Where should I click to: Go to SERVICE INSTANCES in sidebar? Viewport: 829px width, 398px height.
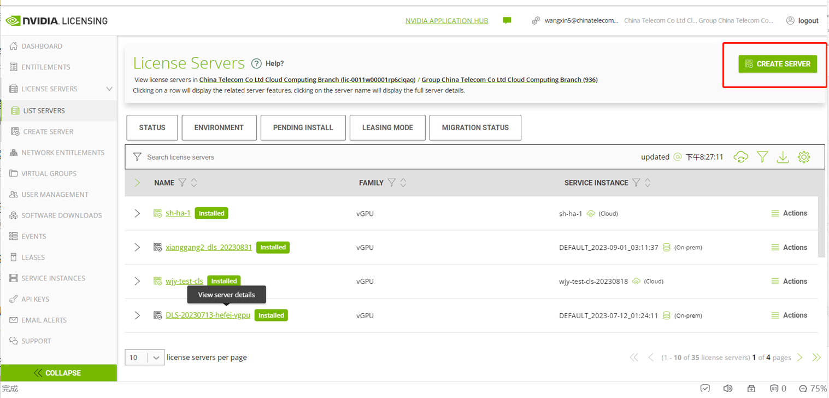pyautogui.click(x=53, y=278)
